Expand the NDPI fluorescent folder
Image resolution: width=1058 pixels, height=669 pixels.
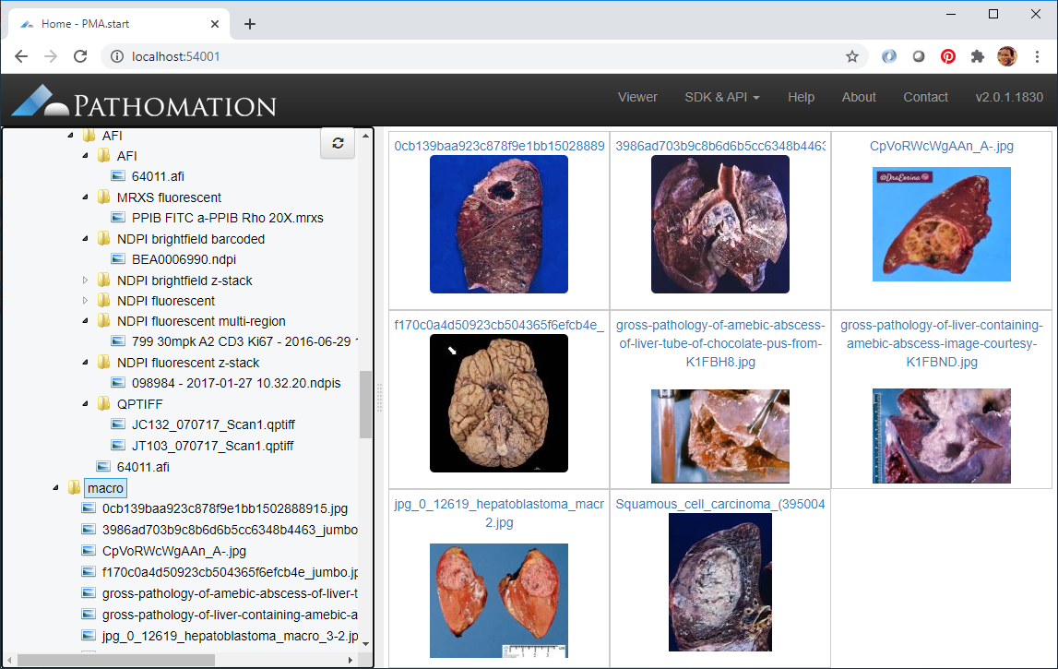pyautogui.click(x=87, y=301)
